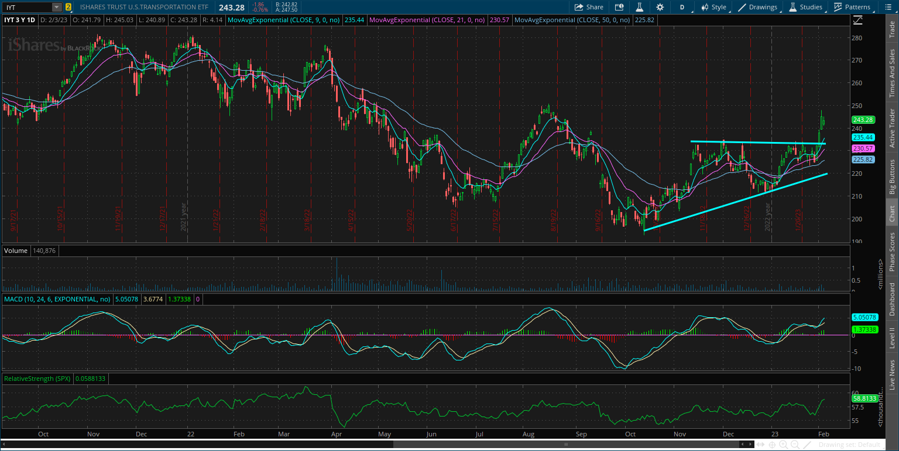Click the IYT symbol input field
The image size is (899, 451).
27,7
